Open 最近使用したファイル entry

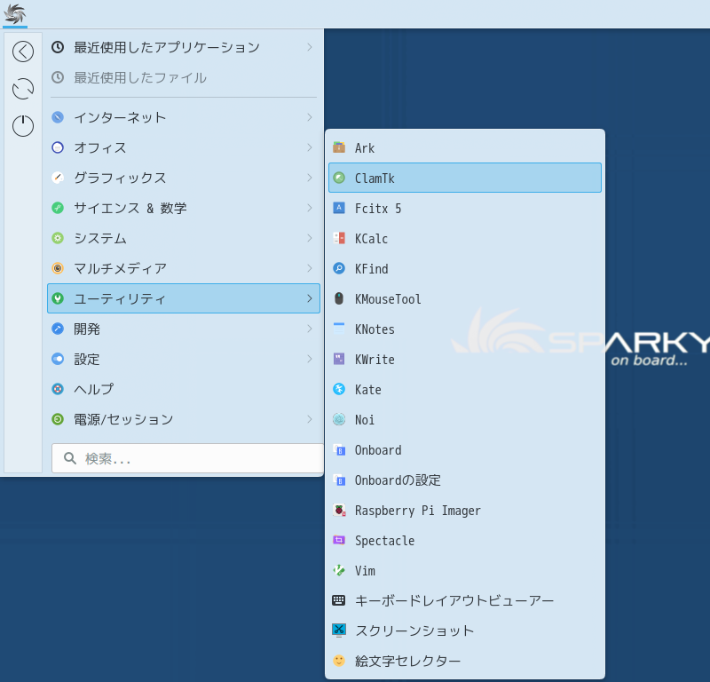(x=184, y=77)
